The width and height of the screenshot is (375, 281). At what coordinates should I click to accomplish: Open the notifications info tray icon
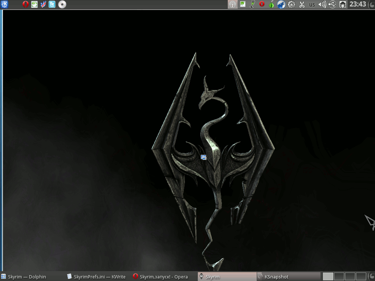[233, 4]
